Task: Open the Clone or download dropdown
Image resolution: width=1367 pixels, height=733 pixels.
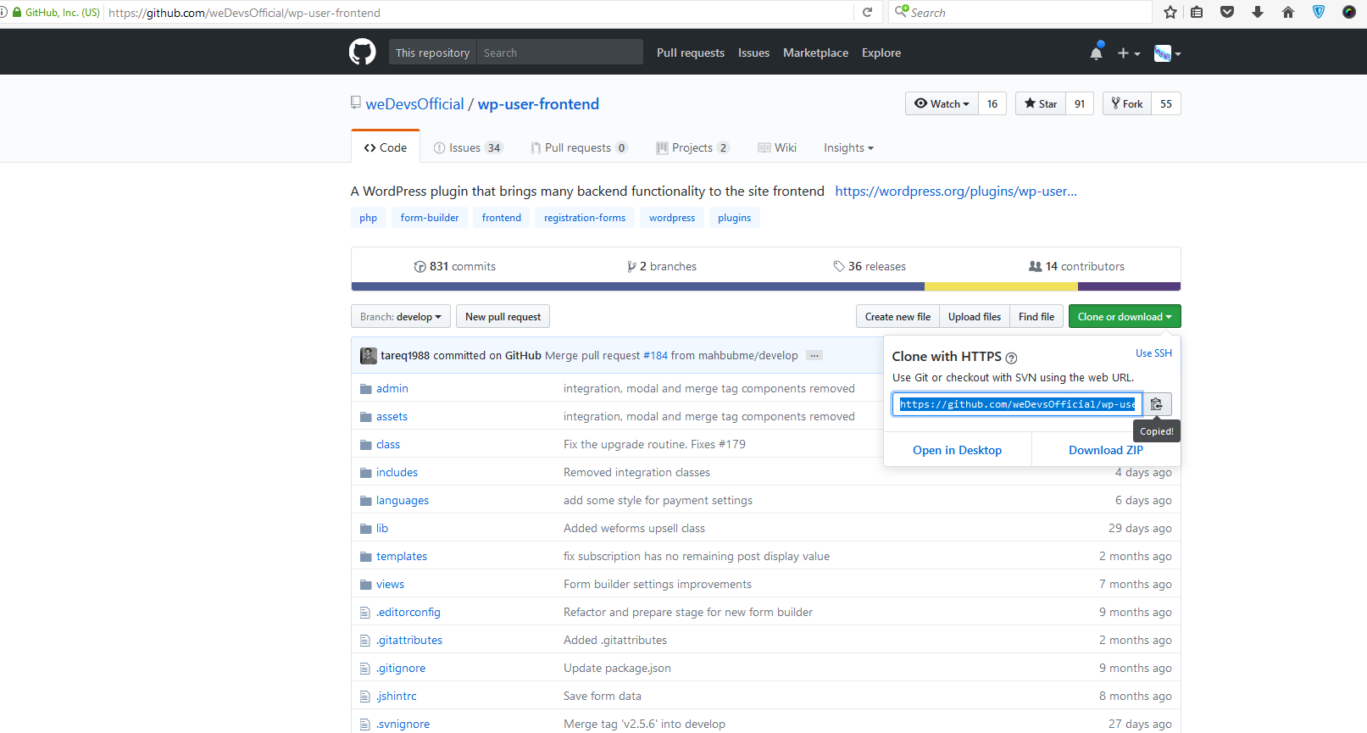Action: click(1125, 316)
